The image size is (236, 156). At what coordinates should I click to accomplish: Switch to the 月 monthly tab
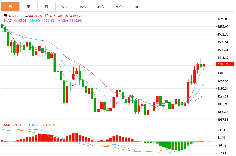[47, 7]
